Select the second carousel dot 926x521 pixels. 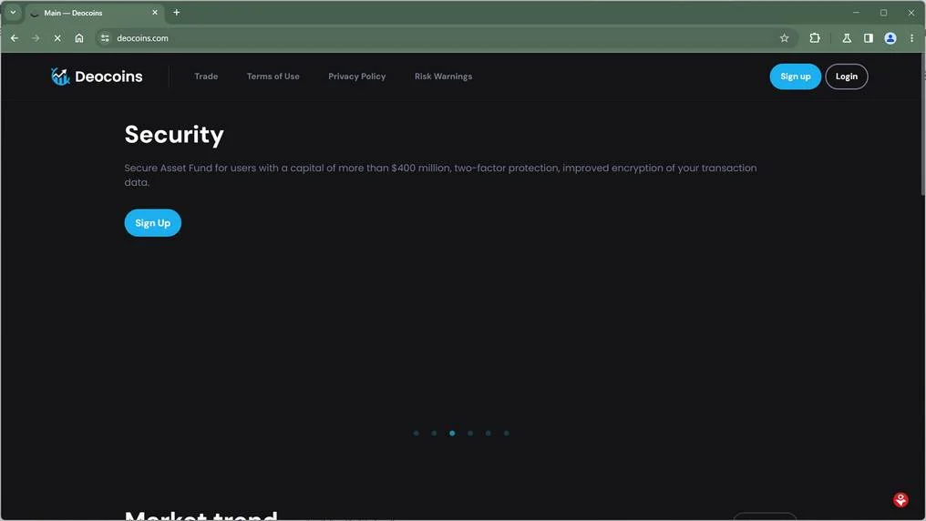434,433
